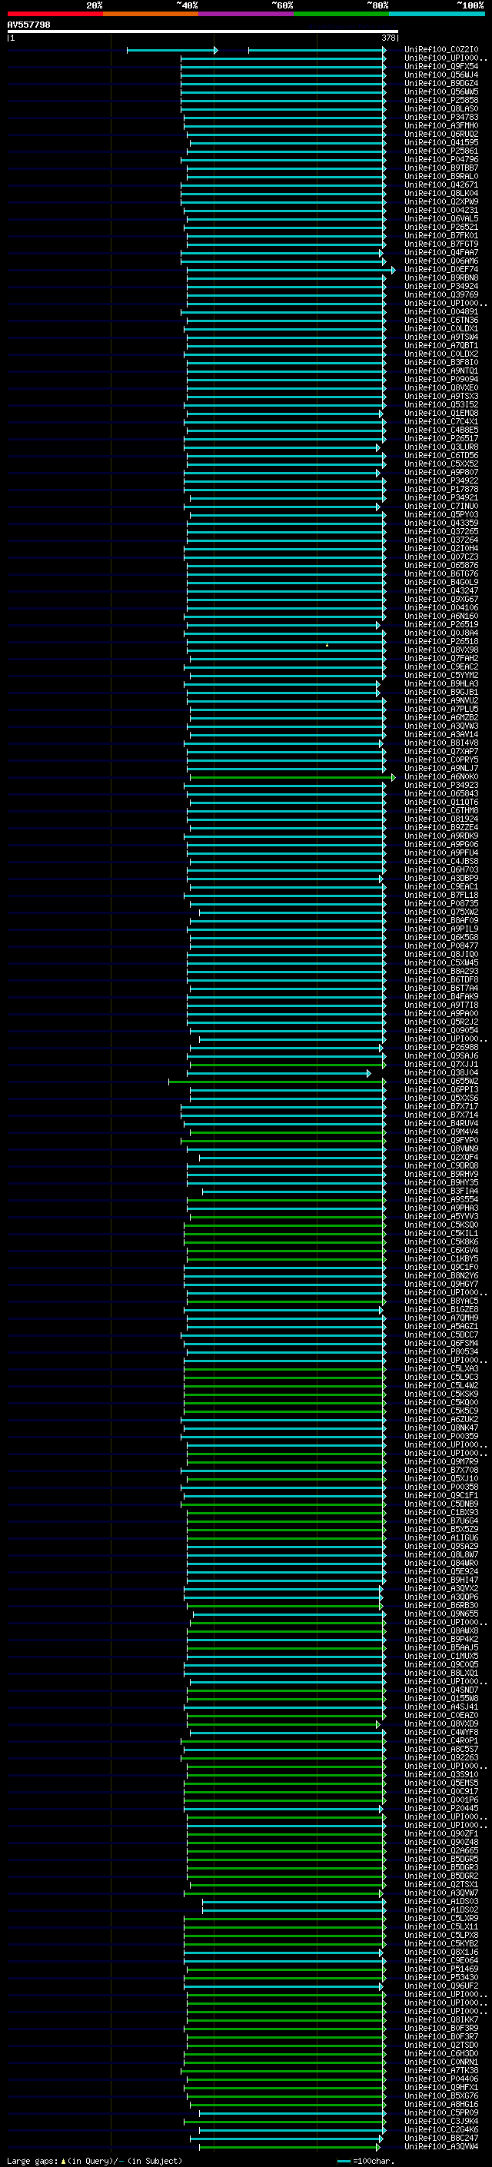The width and height of the screenshot is (492, 2167).
Task: Click the white query sequence bar
Action: point(203,31)
